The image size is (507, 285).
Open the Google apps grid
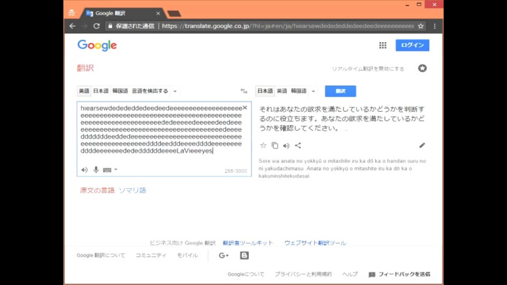click(x=383, y=45)
